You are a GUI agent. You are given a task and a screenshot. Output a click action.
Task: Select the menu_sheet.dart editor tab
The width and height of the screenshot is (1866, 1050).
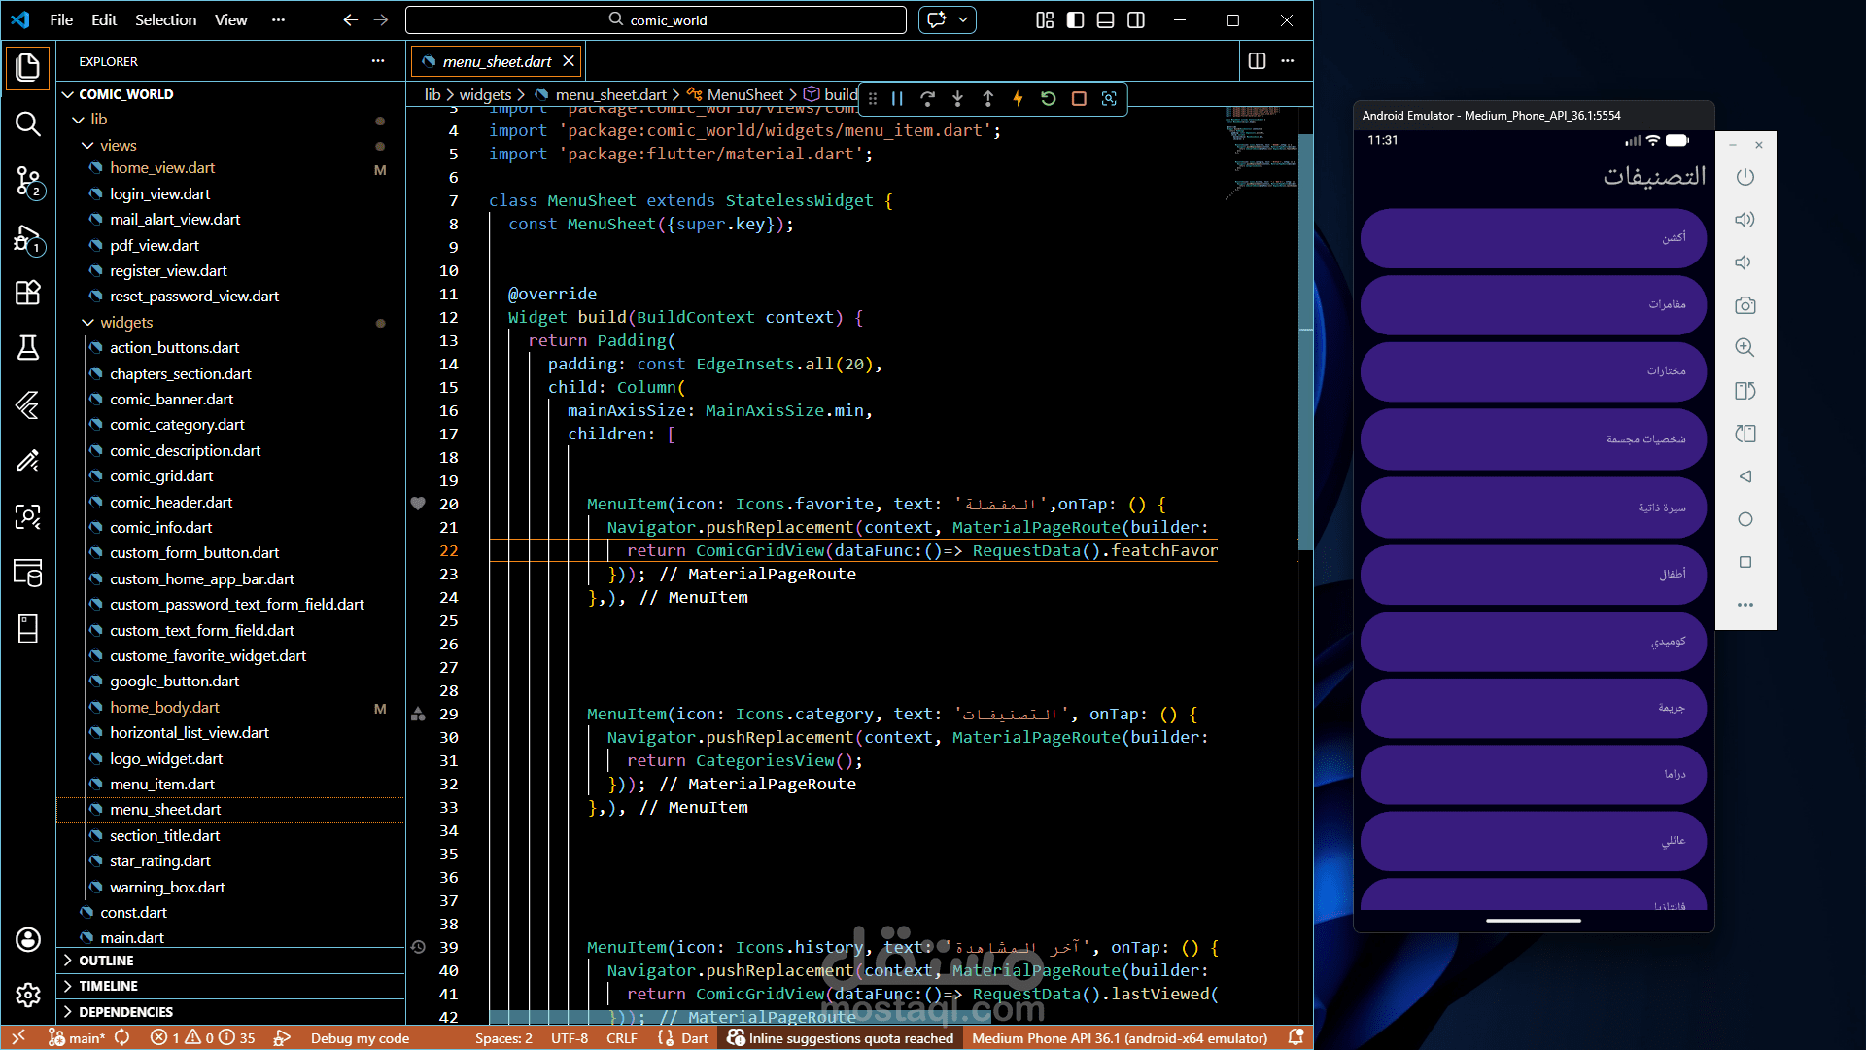coord(496,61)
